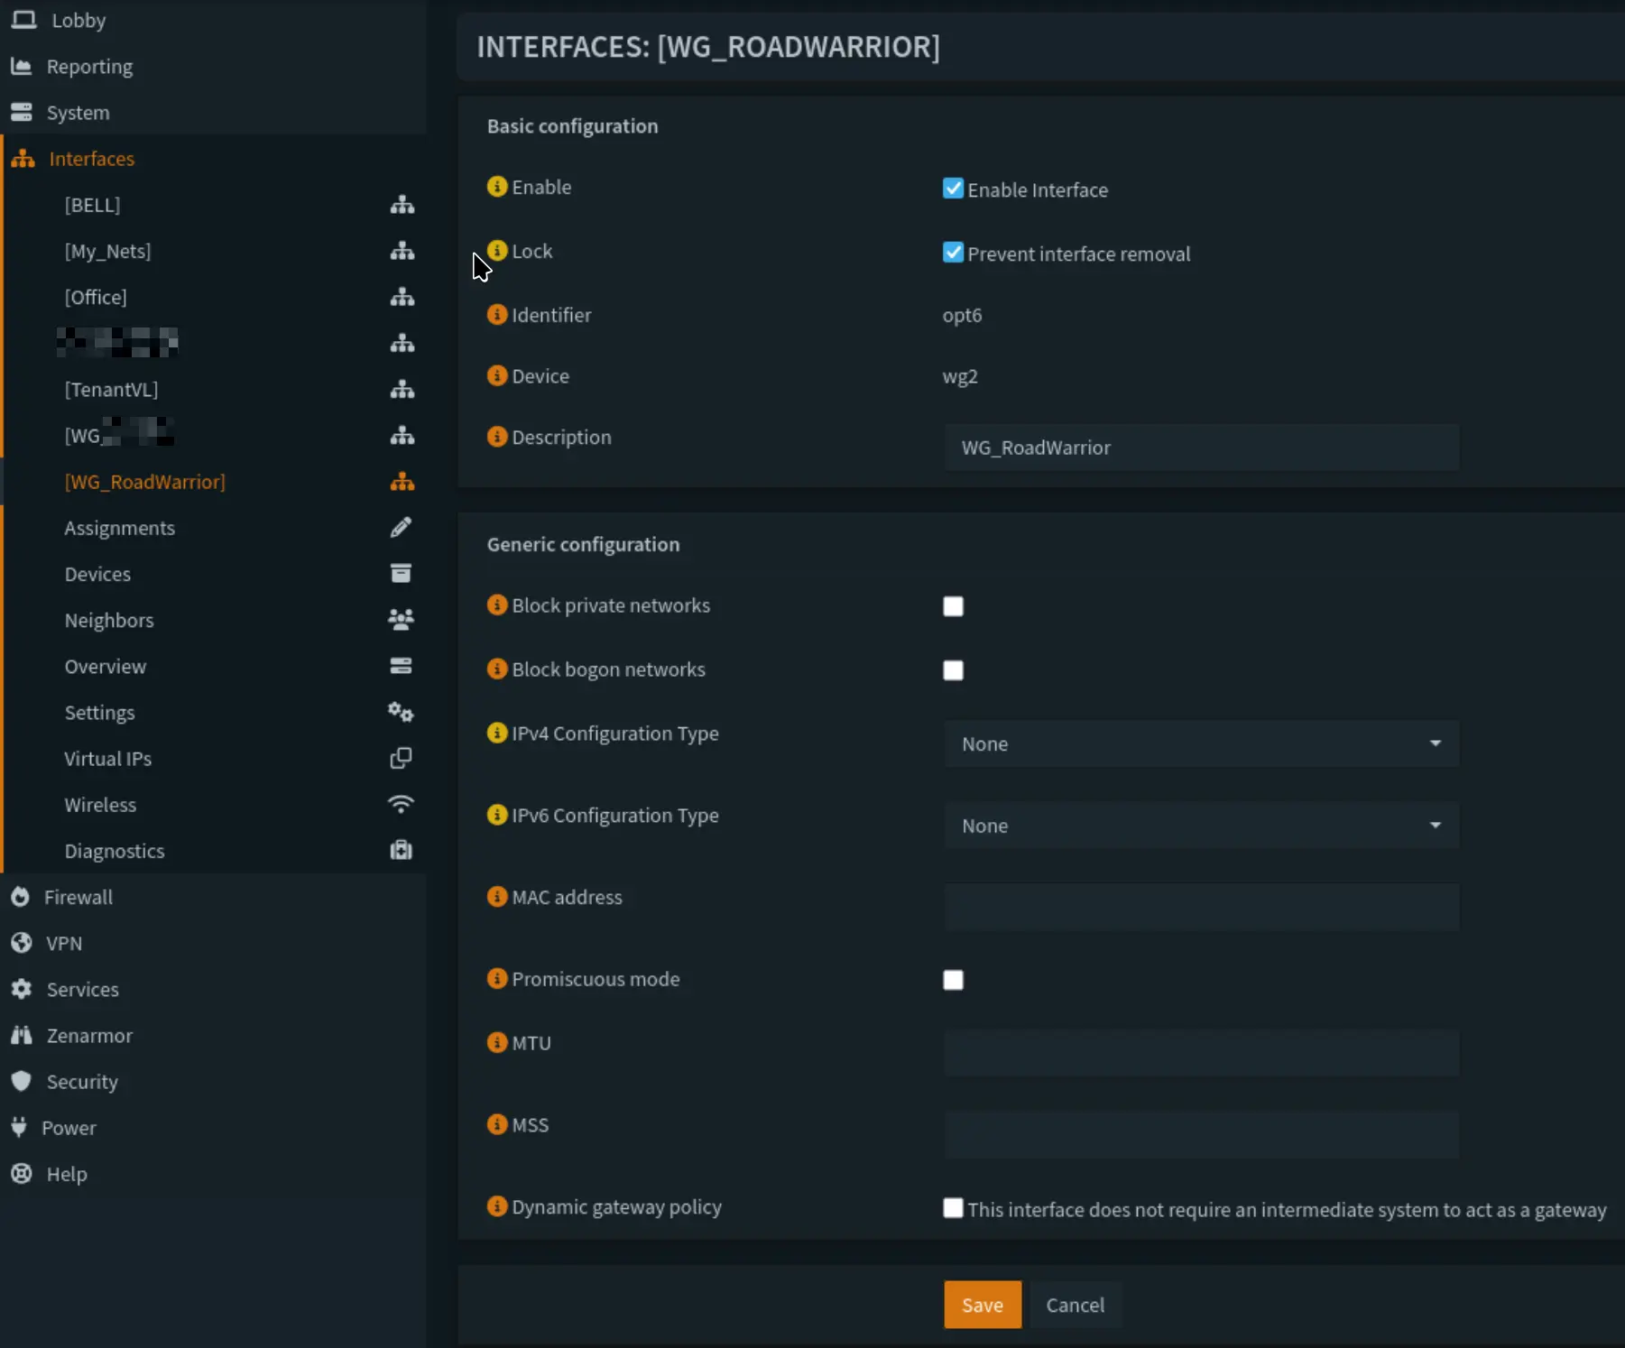The image size is (1625, 1348).
Task: Click the network icon beside [BELL]
Action: [402, 205]
